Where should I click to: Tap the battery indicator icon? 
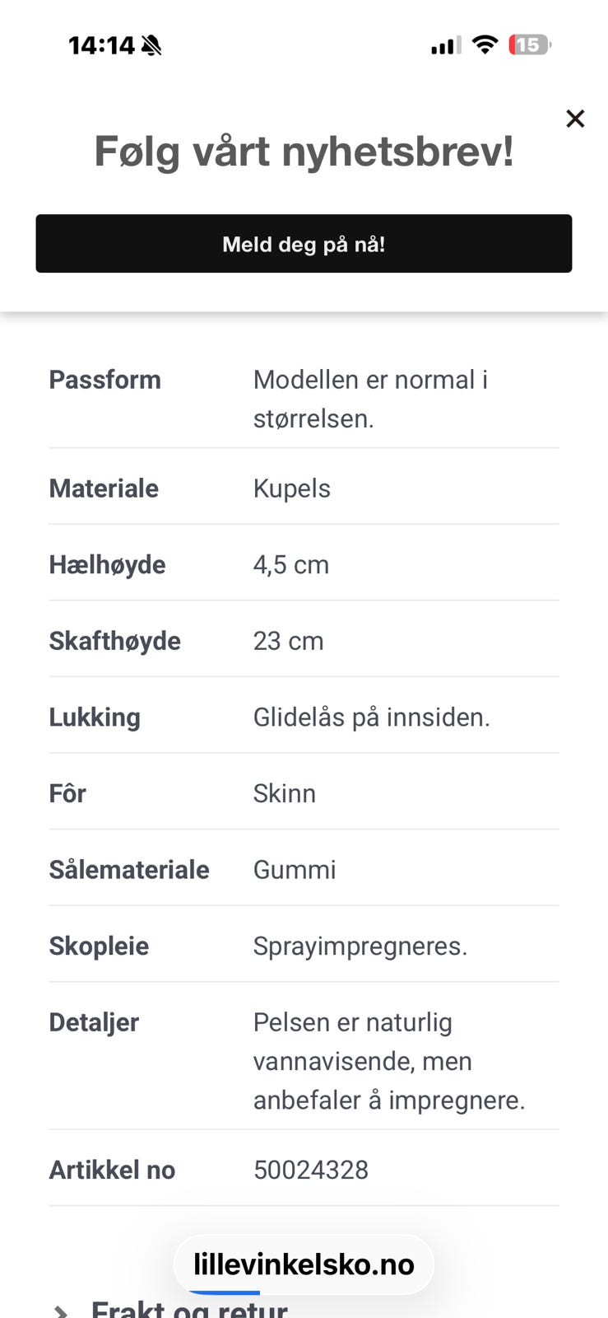tap(529, 44)
